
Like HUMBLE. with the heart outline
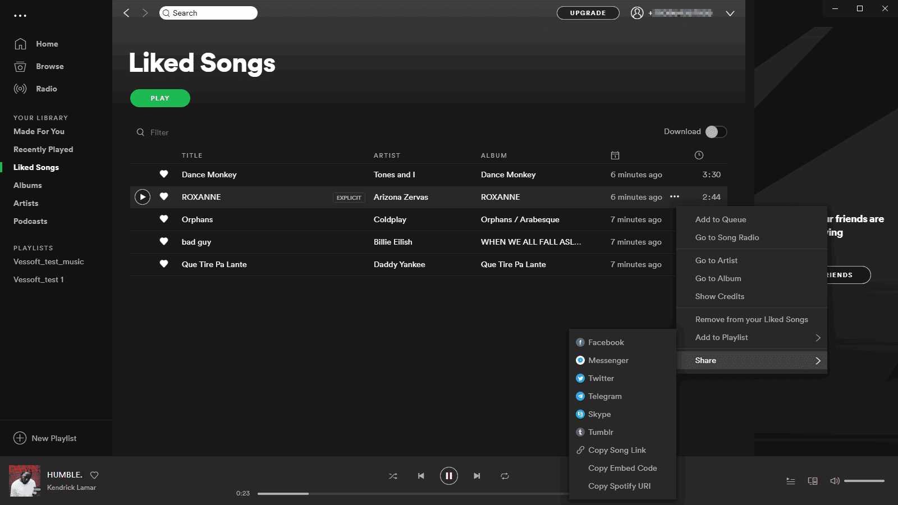tap(94, 475)
